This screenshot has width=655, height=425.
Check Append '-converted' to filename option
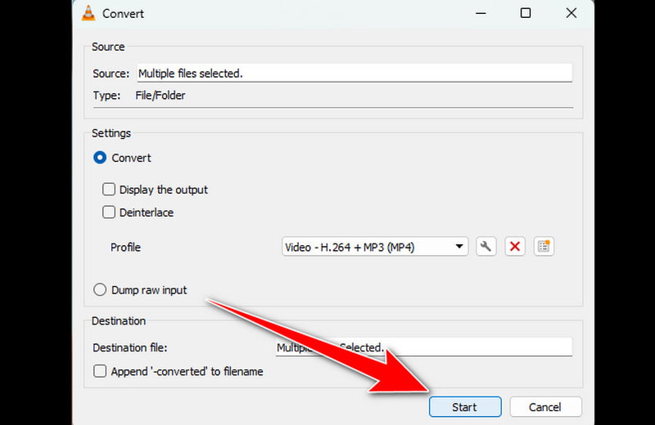pyautogui.click(x=100, y=371)
